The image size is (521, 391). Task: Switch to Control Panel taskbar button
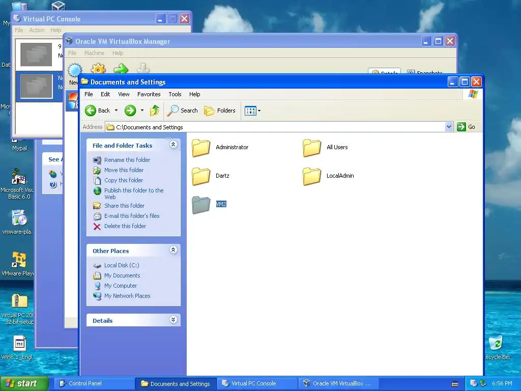click(x=94, y=383)
